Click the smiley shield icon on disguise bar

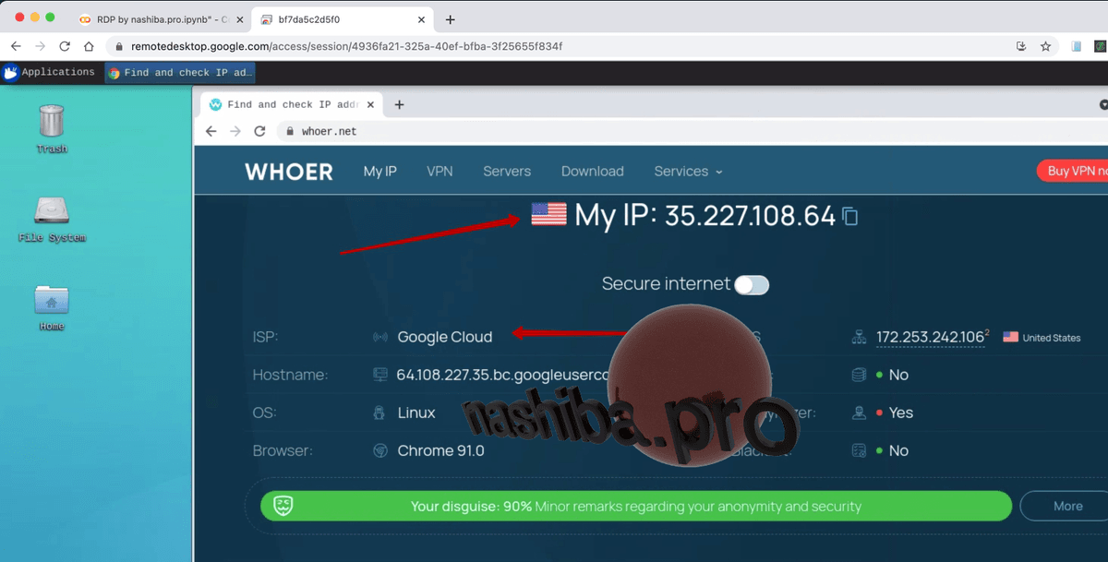click(284, 506)
